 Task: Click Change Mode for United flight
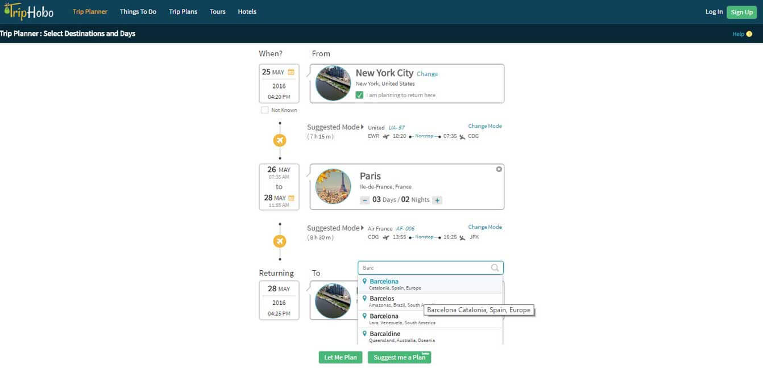[485, 126]
